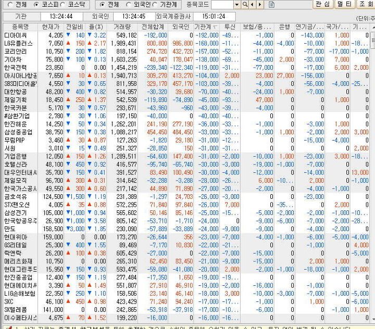The image size is (375, 329).
Task: Open the 종목코드 dropdown arrow
Action: (237, 4)
